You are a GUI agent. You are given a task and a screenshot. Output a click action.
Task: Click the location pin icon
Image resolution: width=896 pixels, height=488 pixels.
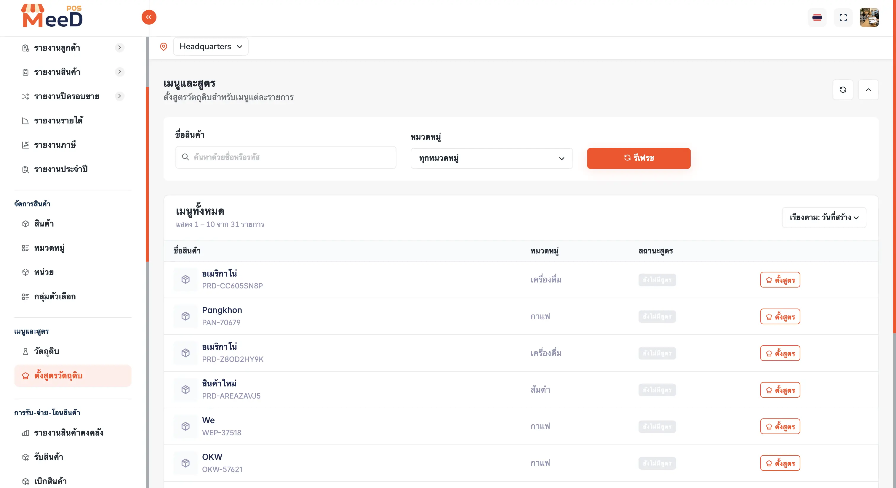click(164, 46)
